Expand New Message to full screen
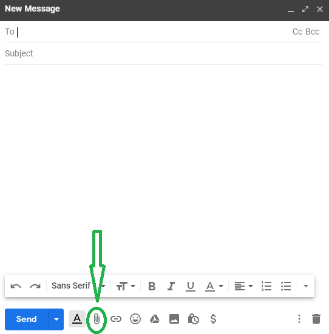329x334 pixels. (305, 9)
